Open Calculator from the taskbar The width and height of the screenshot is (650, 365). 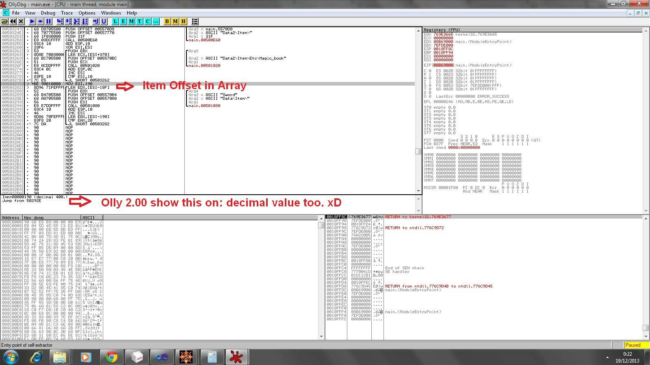(212, 357)
